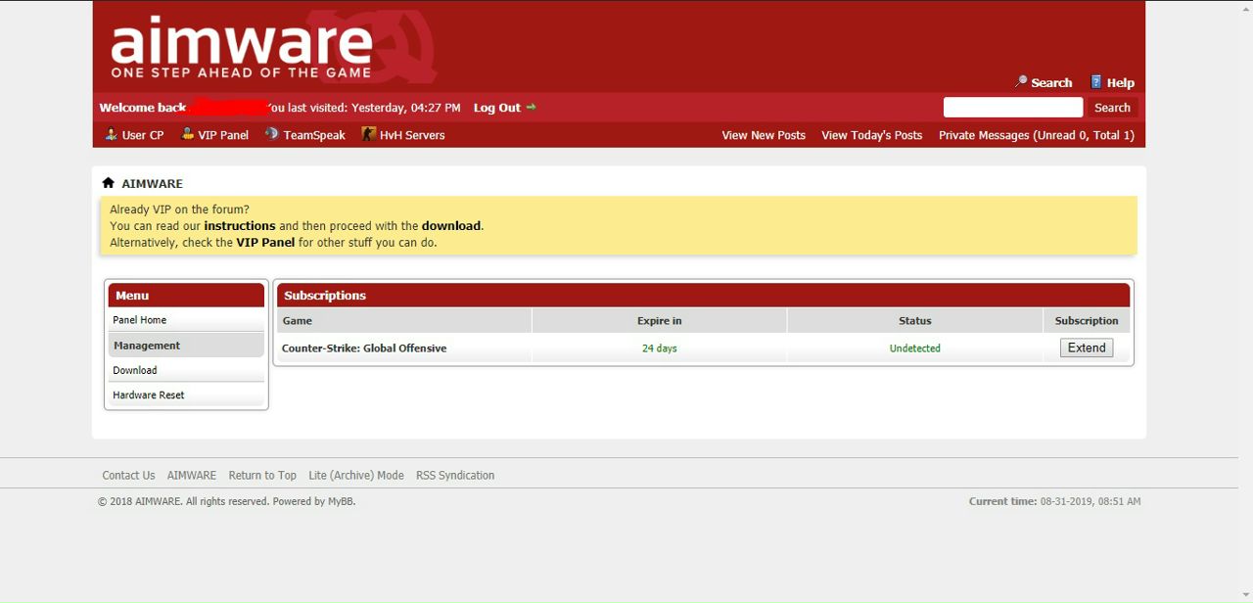The image size is (1253, 603).
Task: Click the User CP icon
Action: pyautogui.click(x=112, y=134)
